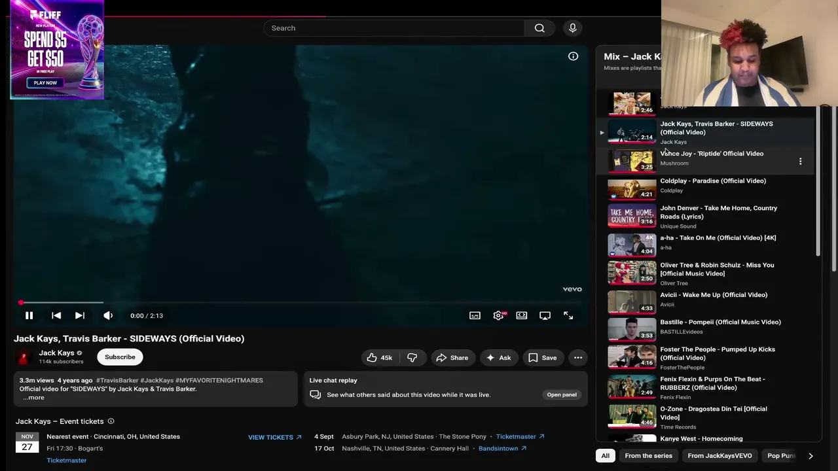Click VIEW TICKETS for the Cincinnati event
This screenshot has height=471, width=838.
pyautogui.click(x=275, y=437)
